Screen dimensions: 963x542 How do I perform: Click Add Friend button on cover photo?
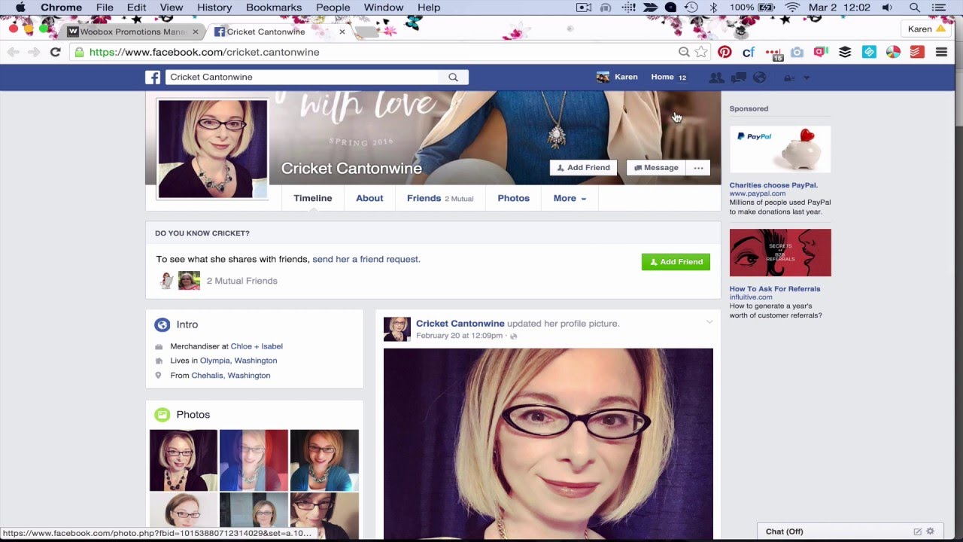583,168
